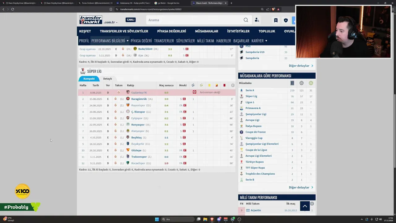Click the red card column header icon

click(224, 85)
